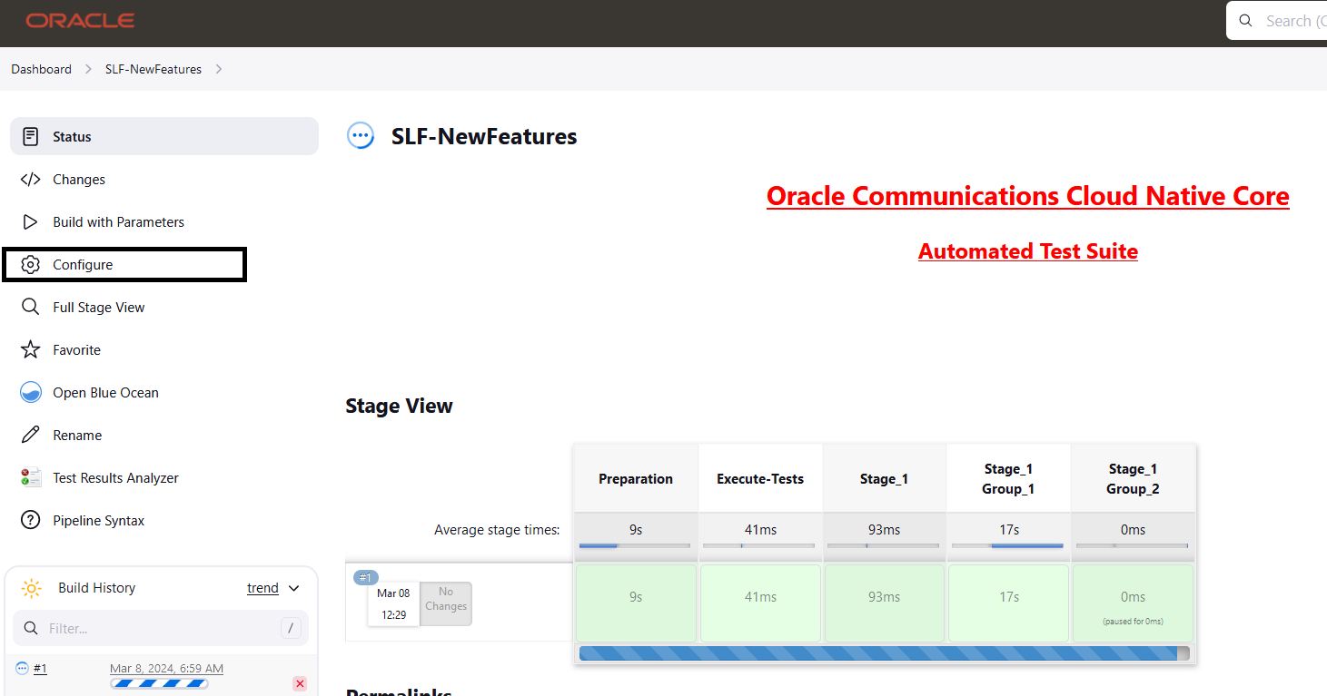The image size is (1327, 696).
Task: Open the Status page in the sidebar
Action: (164, 137)
